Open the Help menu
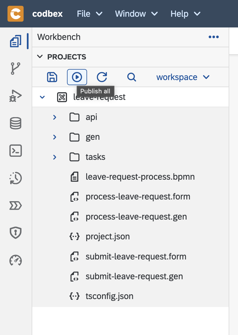Screen dimensions: 238x335 [185, 14]
